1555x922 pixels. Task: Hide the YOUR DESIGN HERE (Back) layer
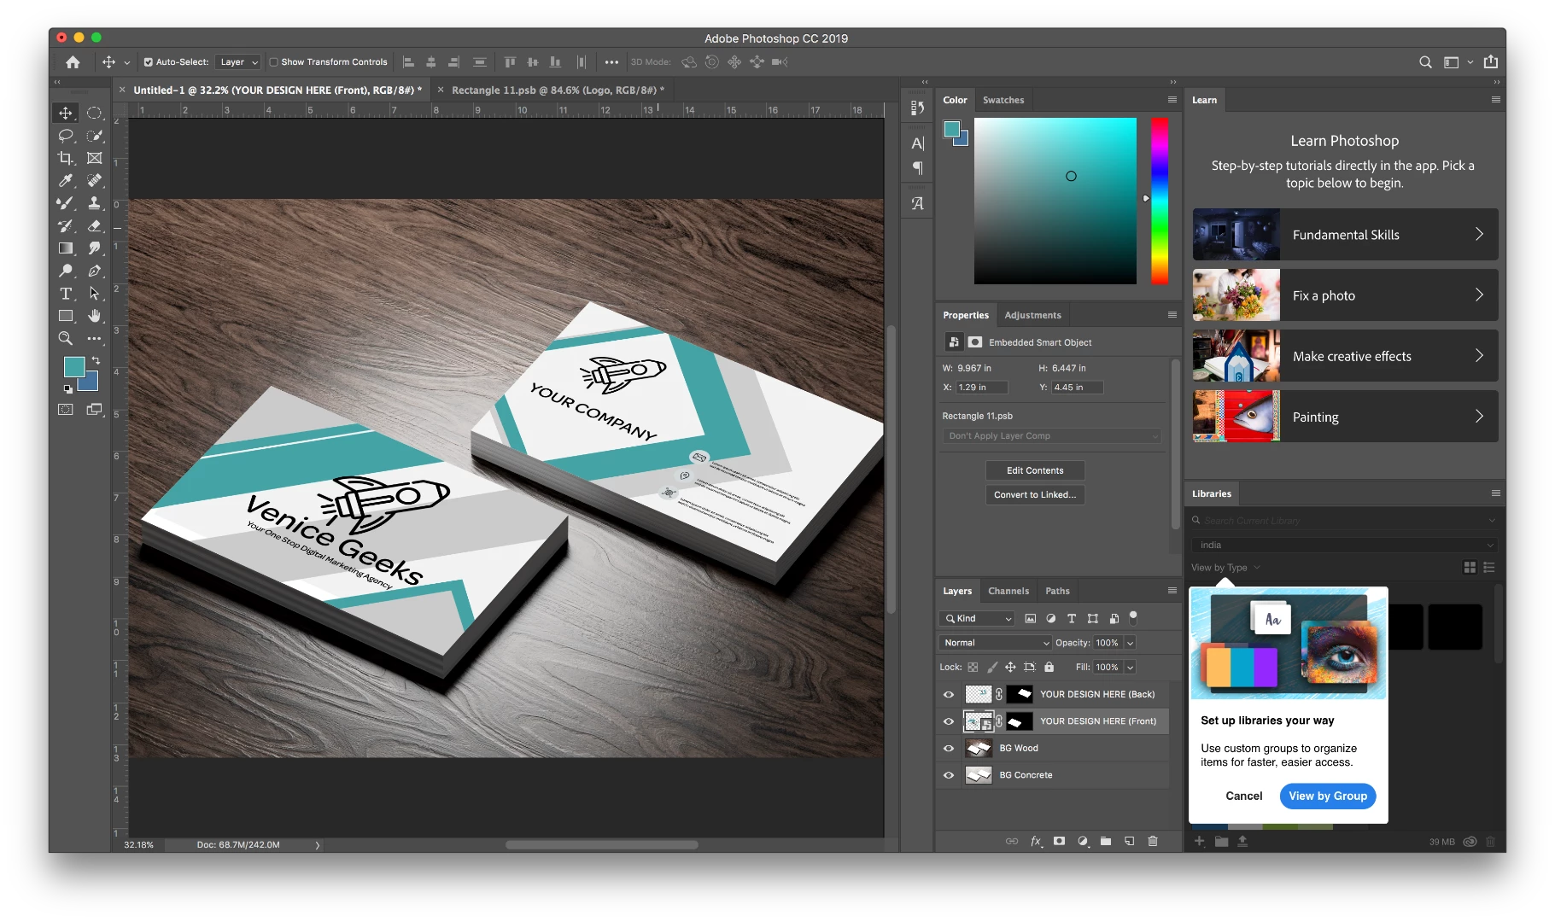tap(949, 695)
